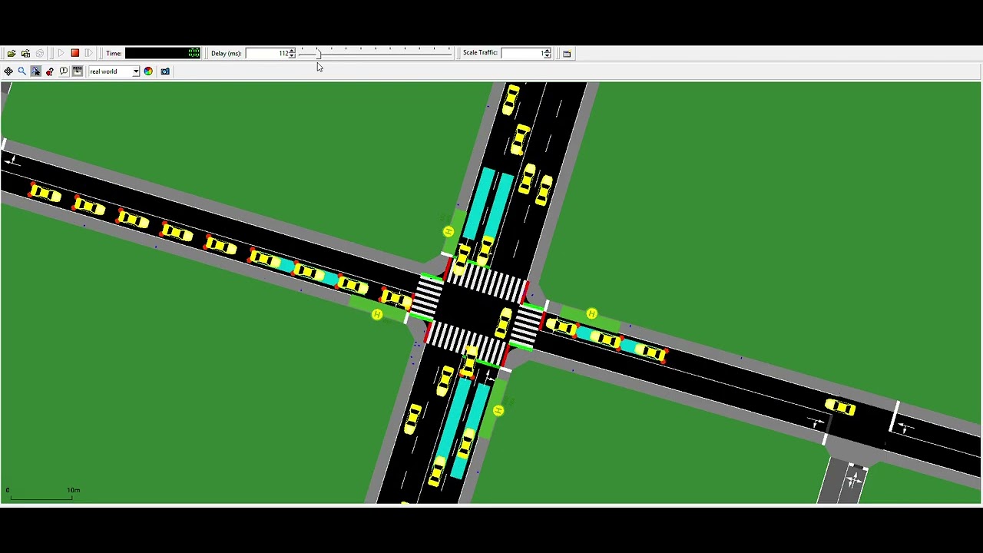The width and height of the screenshot is (983, 553).
Task: Recenter the view with the crosshair icon
Action: tap(8, 71)
